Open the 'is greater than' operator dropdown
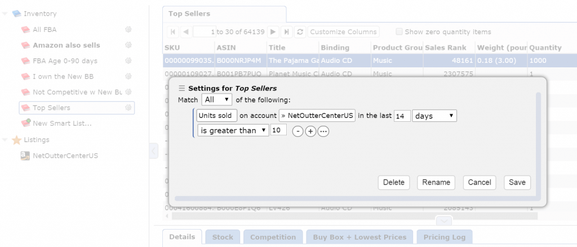 233,130
